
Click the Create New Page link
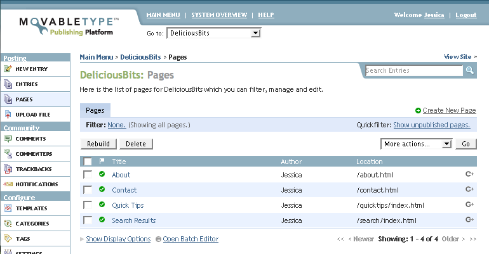point(449,110)
